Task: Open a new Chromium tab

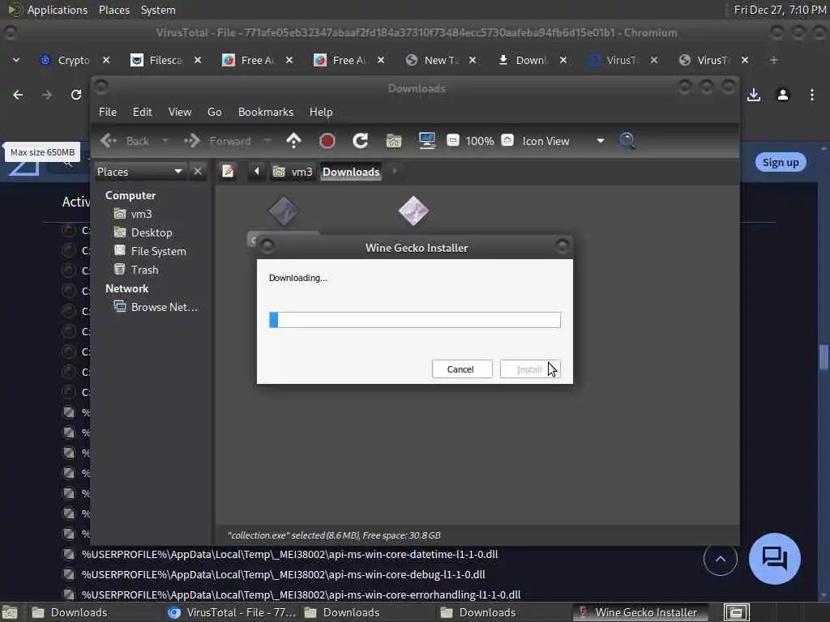Action: click(x=774, y=60)
